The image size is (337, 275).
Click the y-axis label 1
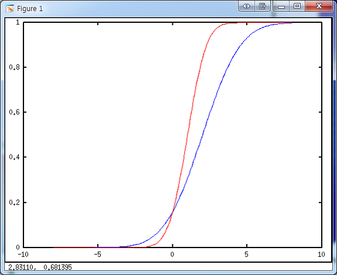(x=18, y=22)
